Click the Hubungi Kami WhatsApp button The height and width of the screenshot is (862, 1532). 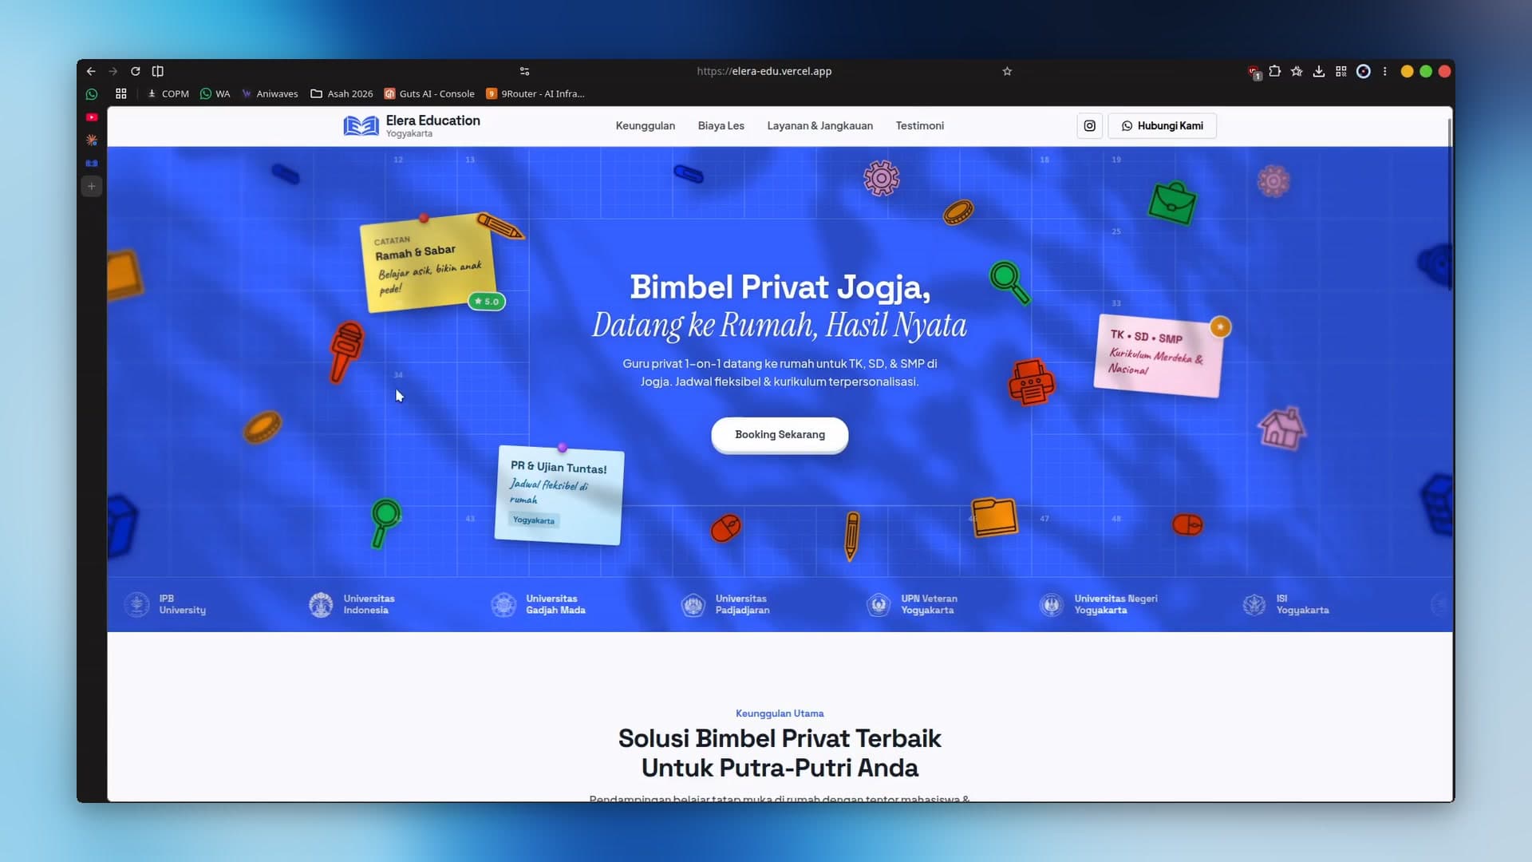[1162, 125]
